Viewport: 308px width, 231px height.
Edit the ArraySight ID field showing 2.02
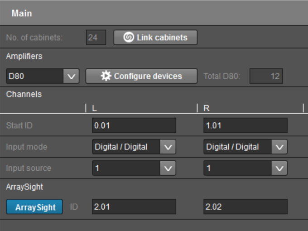point(245,207)
